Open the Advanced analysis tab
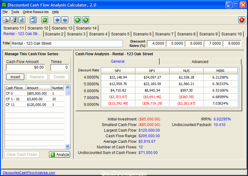This screenshot has width=248, height=176. tap(200, 62)
